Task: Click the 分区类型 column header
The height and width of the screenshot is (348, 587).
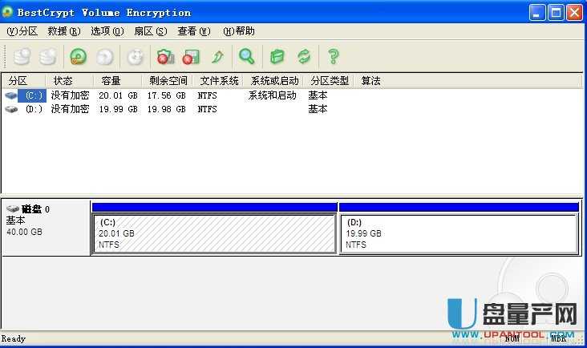Action: point(329,81)
